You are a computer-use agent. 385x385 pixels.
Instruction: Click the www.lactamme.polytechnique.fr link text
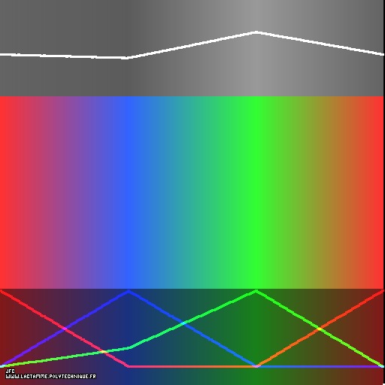click(50, 377)
